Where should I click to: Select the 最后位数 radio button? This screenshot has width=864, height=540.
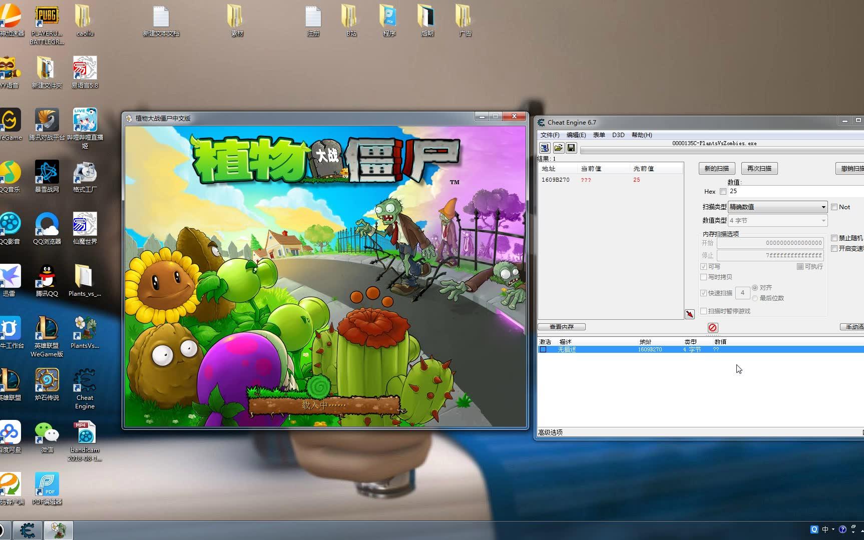coord(755,298)
